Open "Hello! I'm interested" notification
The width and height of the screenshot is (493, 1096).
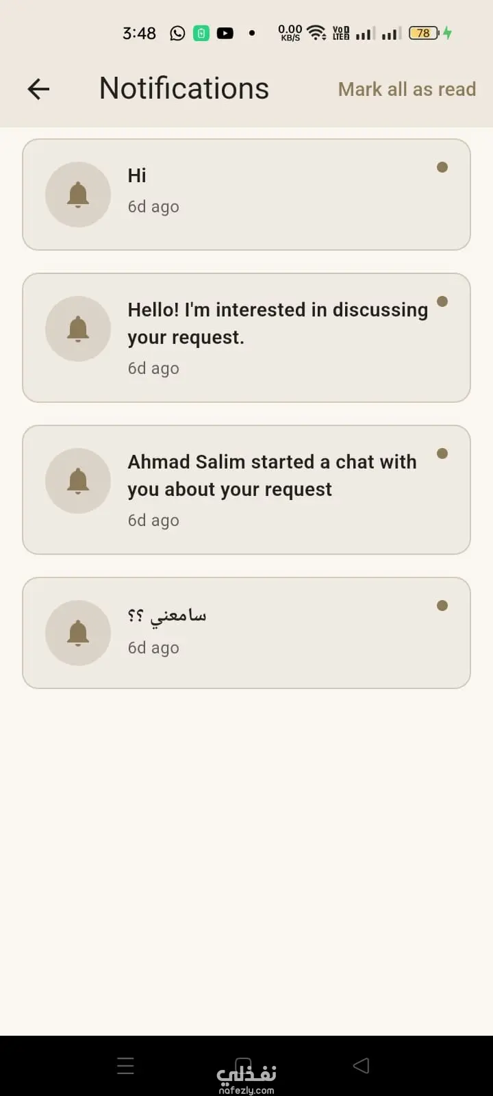click(277, 323)
